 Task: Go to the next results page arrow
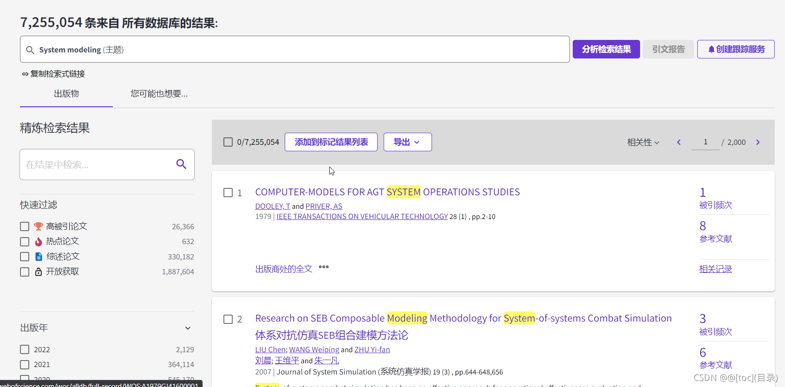click(x=758, y=142)
